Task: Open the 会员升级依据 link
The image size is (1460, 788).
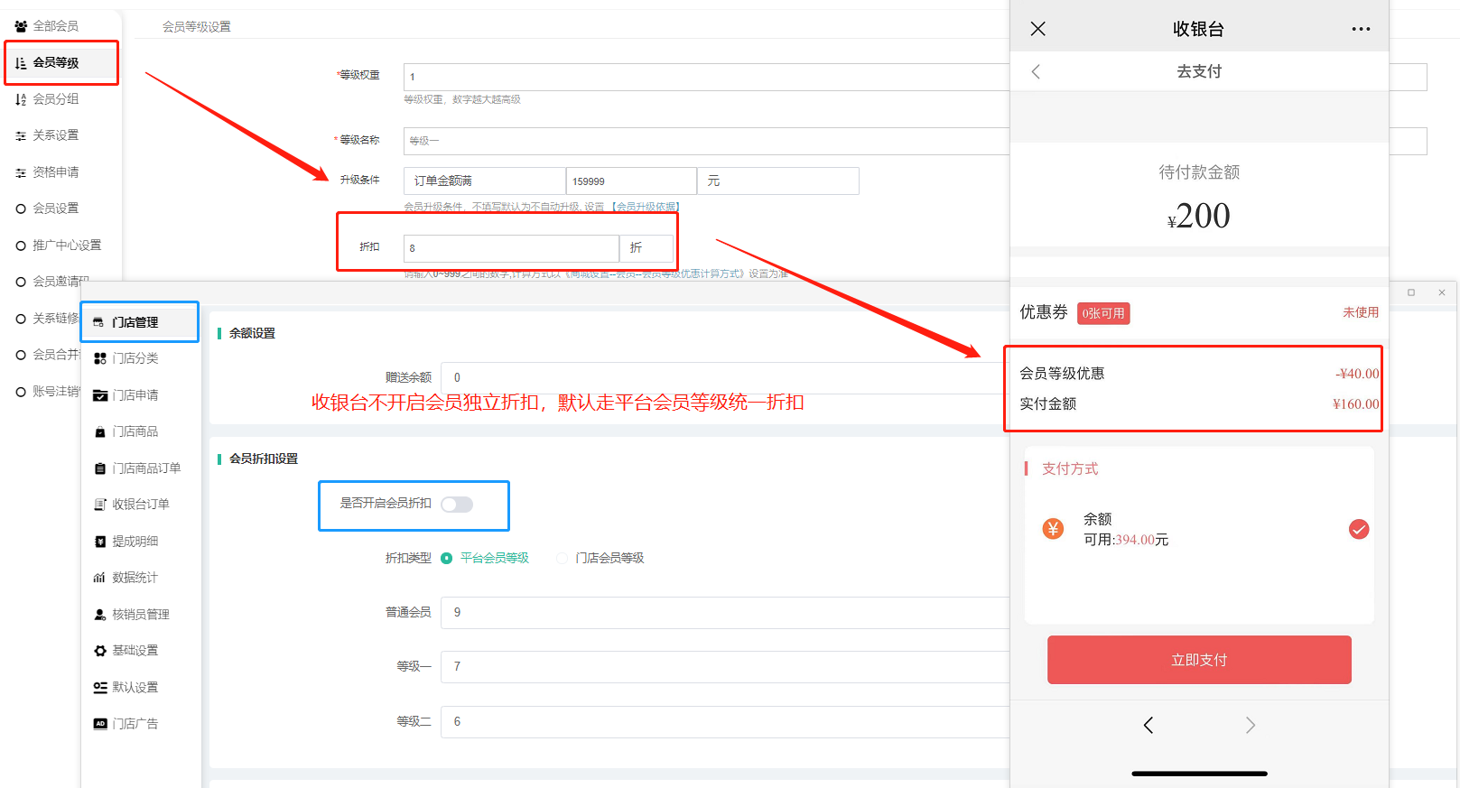Action: tap(646, 207)
